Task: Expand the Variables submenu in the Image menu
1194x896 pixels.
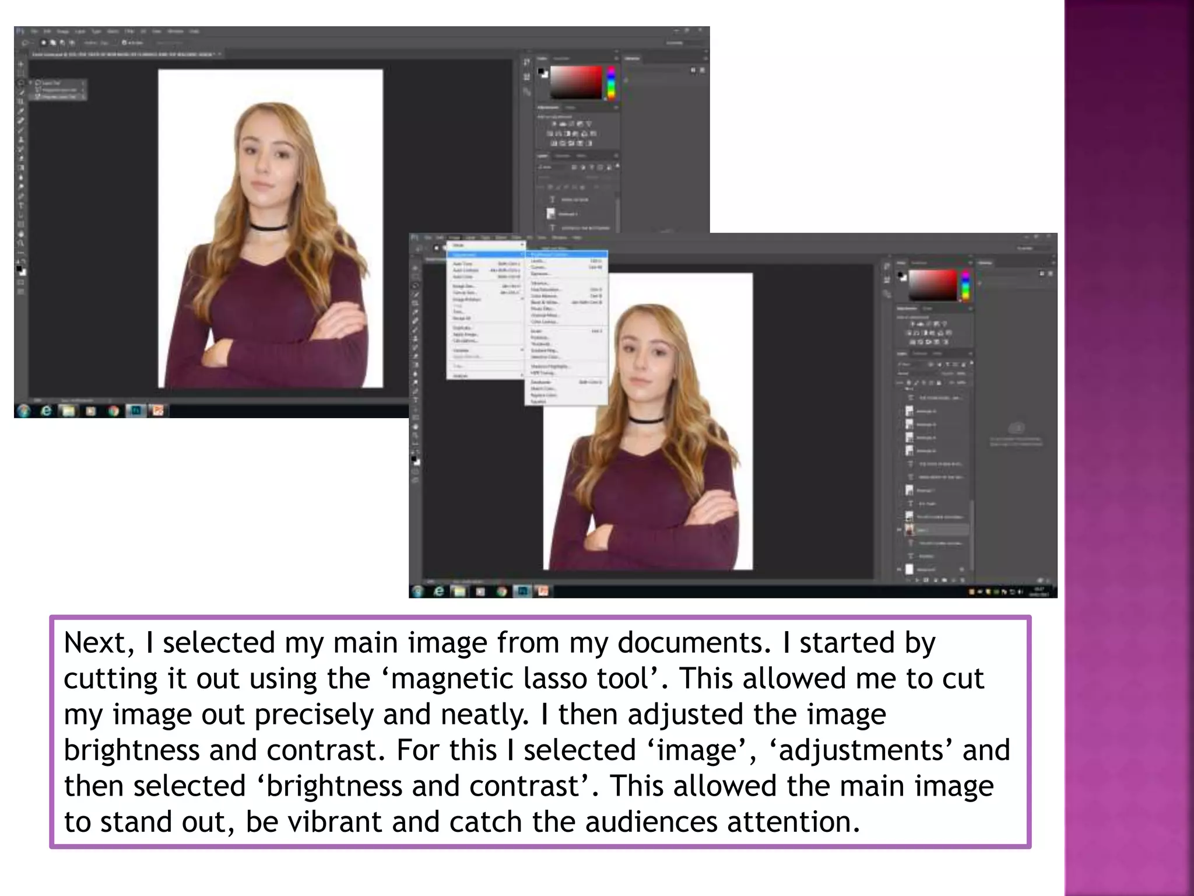Action: (486, 351)
